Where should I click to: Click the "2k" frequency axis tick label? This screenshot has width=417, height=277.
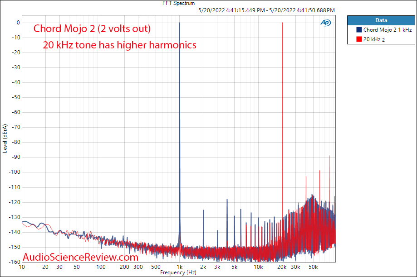click(203, 267)
